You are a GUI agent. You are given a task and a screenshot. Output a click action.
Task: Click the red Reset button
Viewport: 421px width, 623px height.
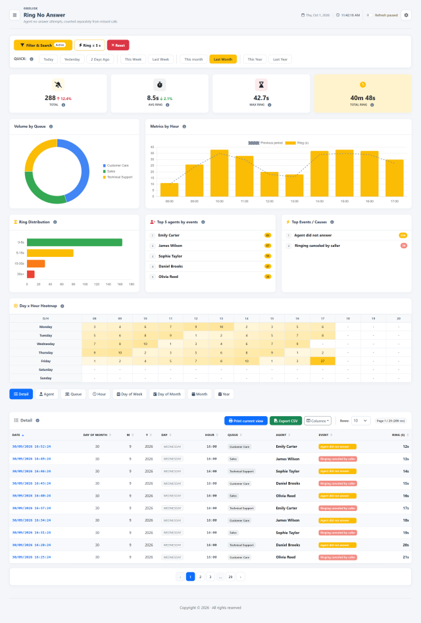point(118,45)
